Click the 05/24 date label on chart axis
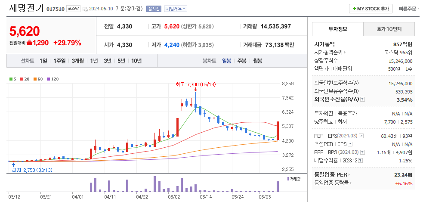423x202 pixels. click(238, 196)
